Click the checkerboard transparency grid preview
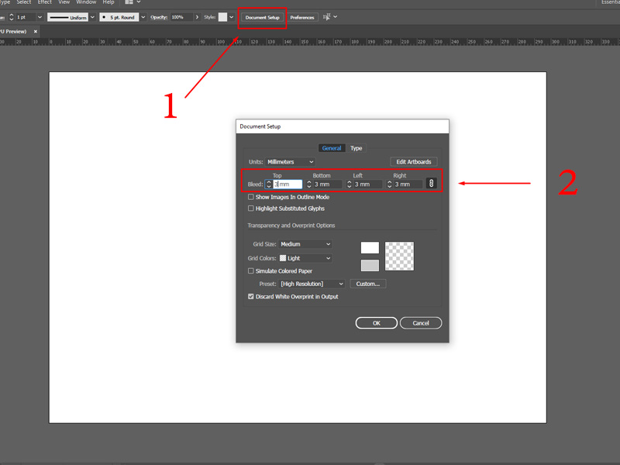The height and width of the screenshot is (465, 620). pyautogui.click(x=399, y=257)
